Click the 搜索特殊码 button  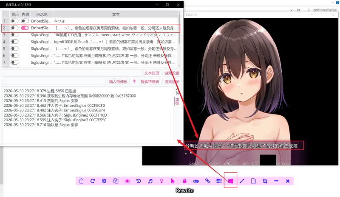[150, 82]
